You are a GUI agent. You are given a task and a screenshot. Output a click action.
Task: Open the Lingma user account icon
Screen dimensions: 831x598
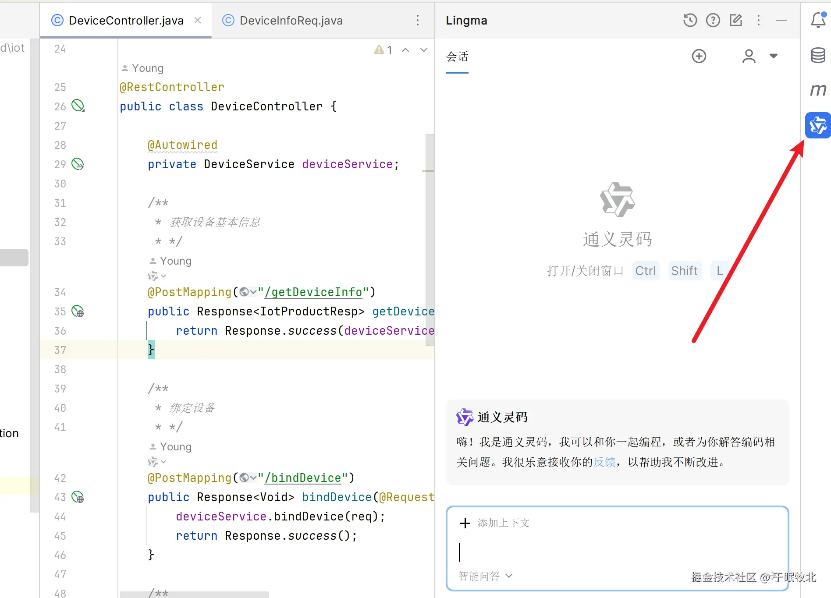point(749,56)
